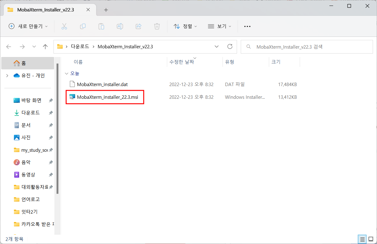The height and width of the screenshot is (244, 377).
Task: Switch to large icons view in status bar
Action: (x=371, y=239)
